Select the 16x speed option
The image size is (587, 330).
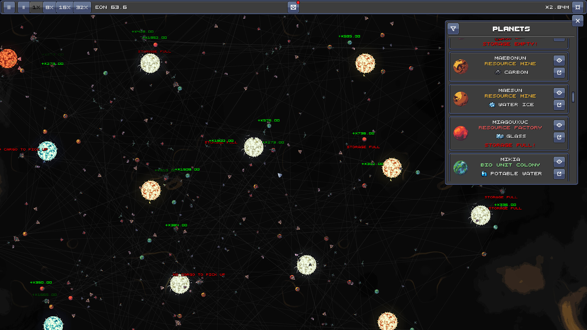65,7
